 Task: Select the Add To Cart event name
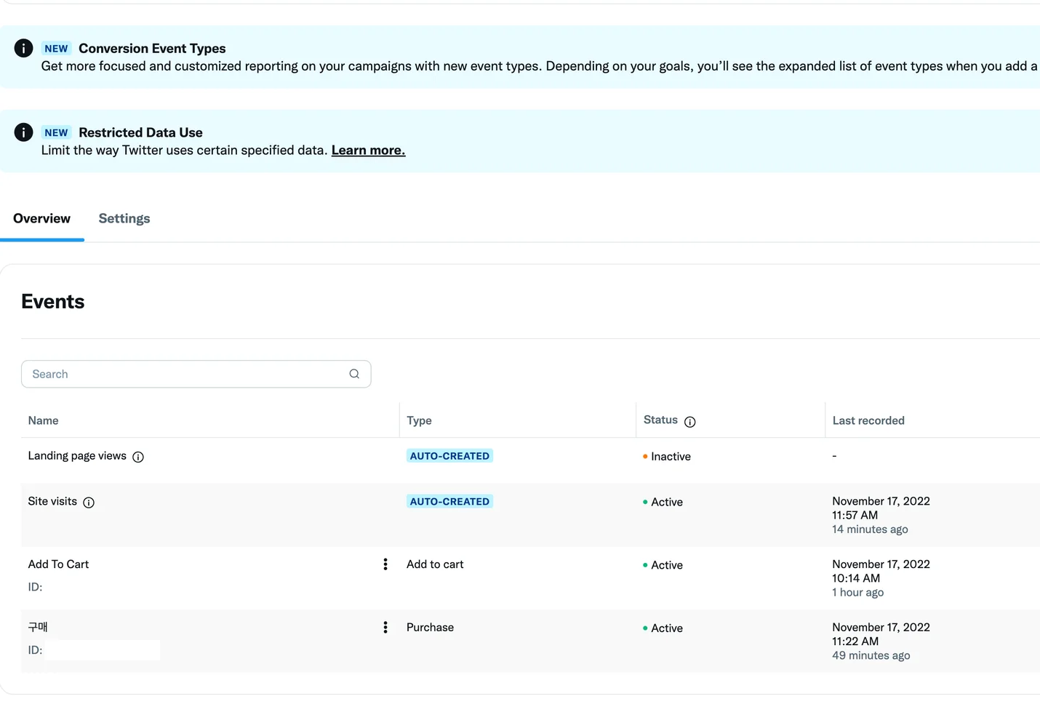pos(58,564)
